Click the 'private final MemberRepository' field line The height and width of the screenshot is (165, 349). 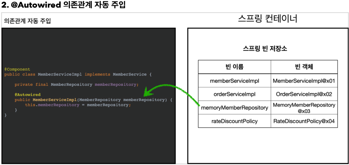(x=76, y=84)
